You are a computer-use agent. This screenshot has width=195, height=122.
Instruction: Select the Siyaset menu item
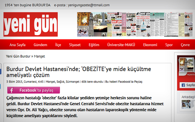tap(75, 45)
